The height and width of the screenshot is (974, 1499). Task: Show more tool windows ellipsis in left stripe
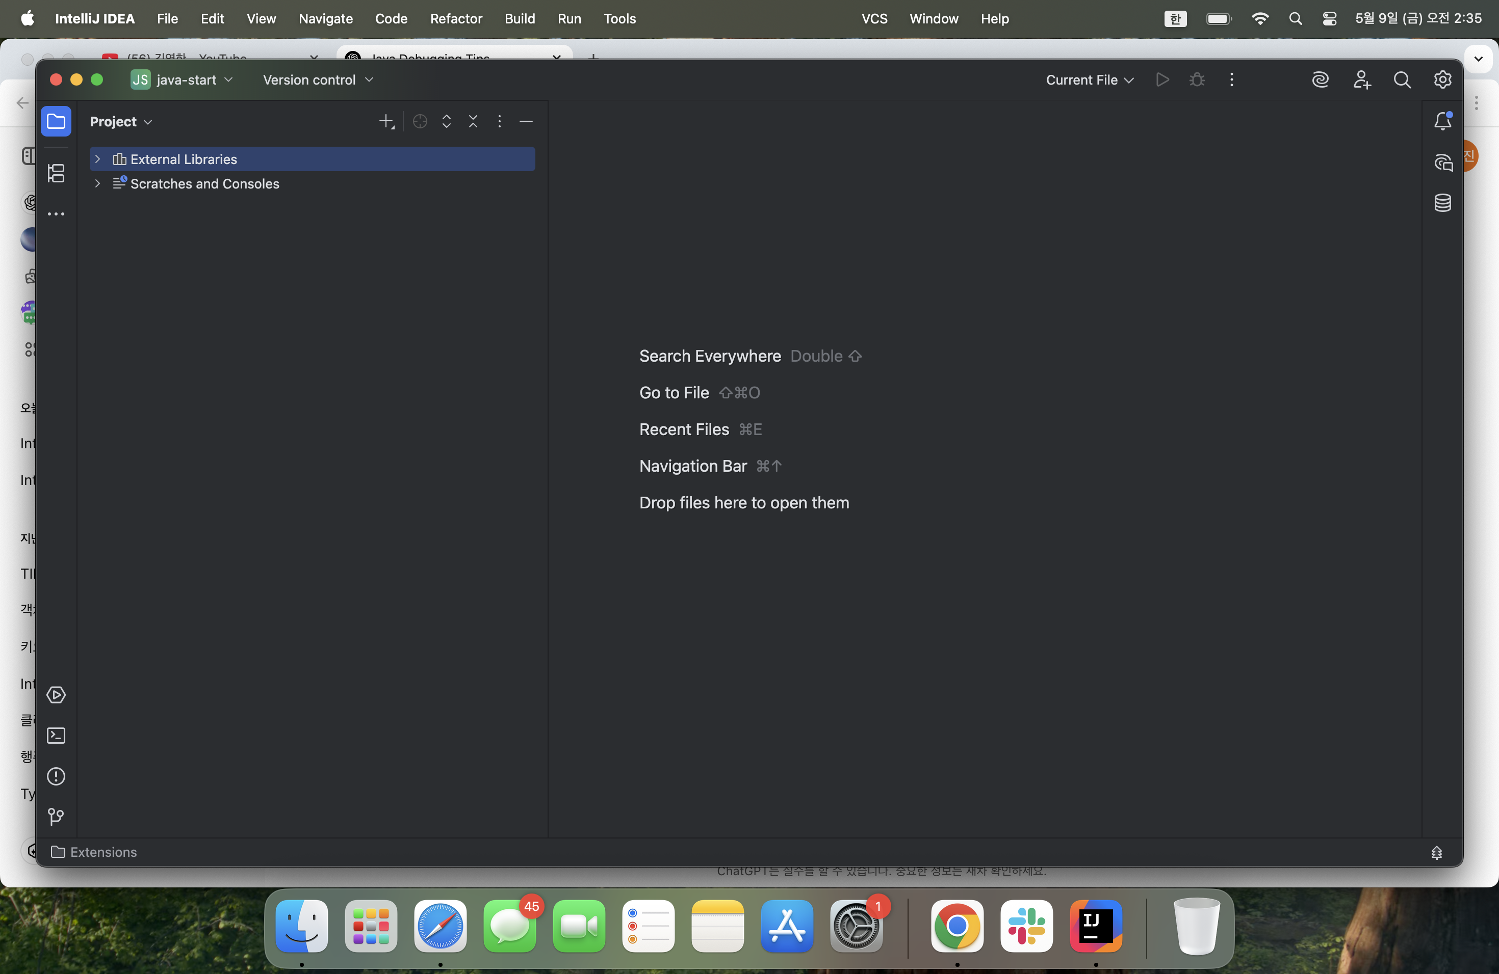[x=56, y=214]
